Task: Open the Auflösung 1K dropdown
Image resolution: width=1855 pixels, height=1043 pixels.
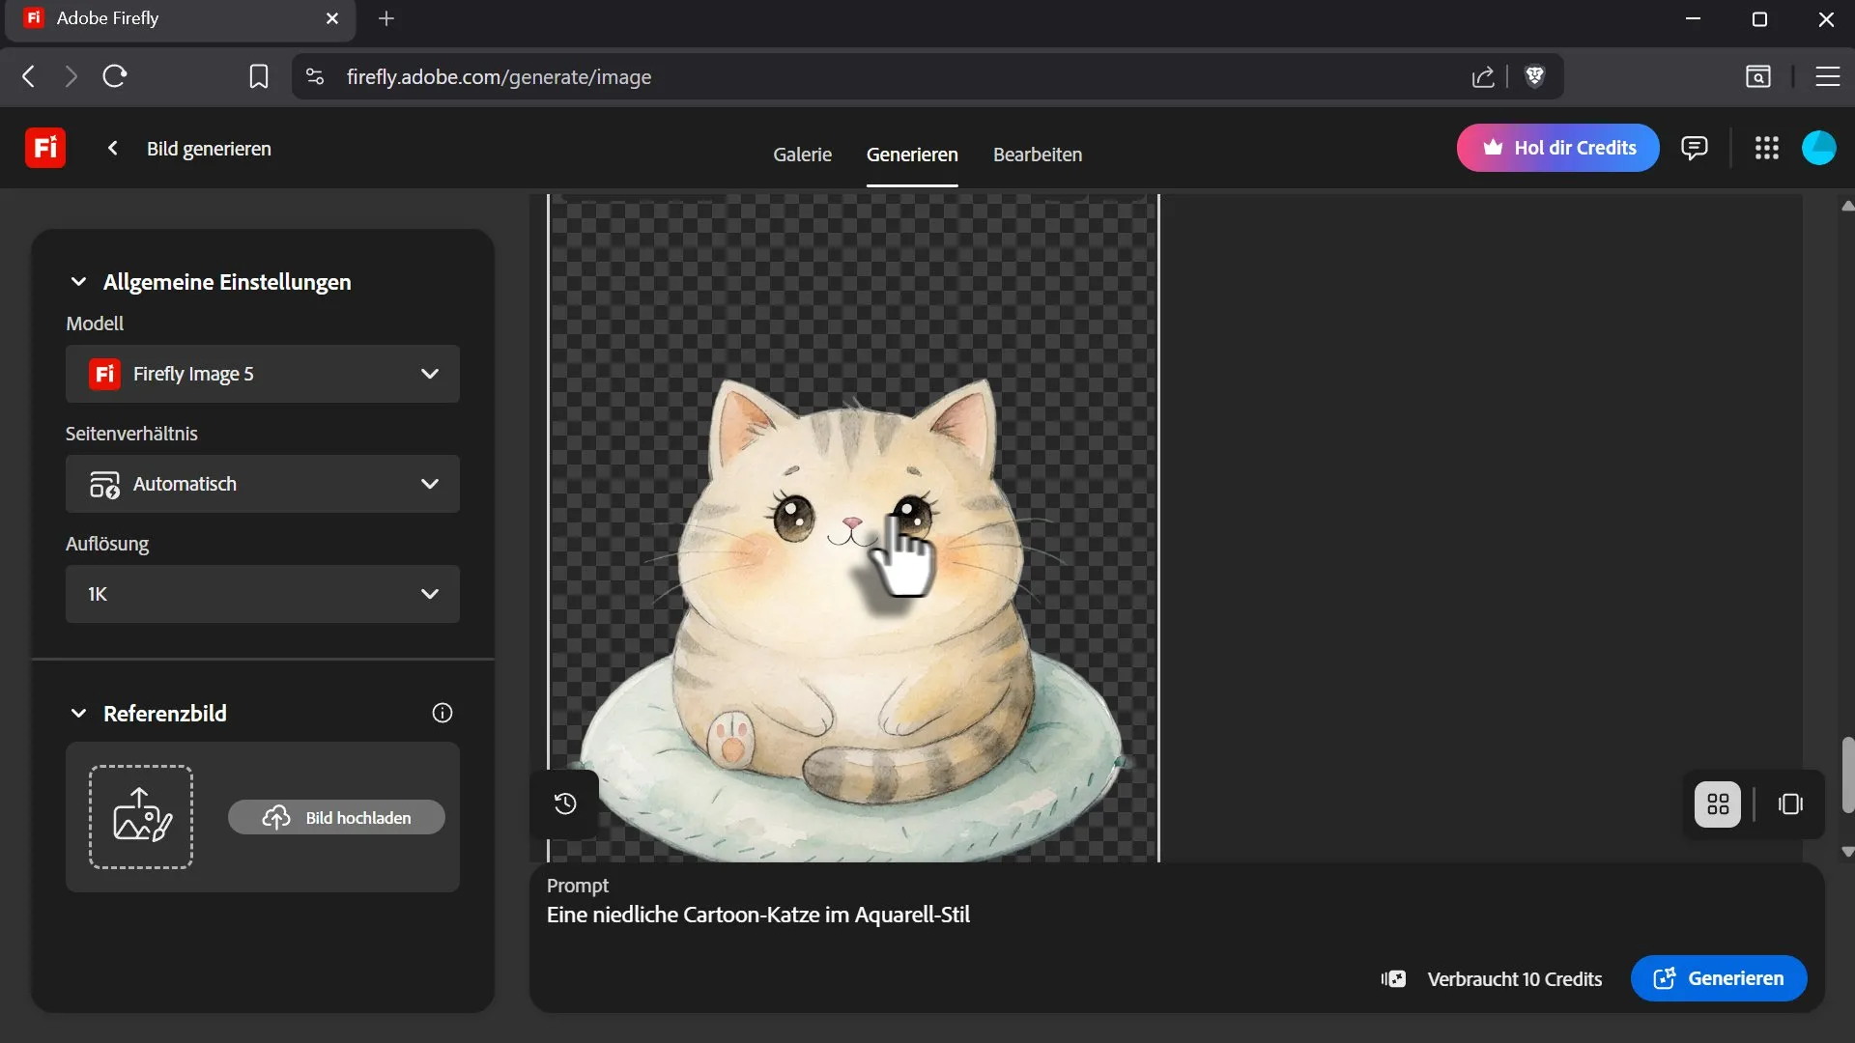Action: coord(263,594)
